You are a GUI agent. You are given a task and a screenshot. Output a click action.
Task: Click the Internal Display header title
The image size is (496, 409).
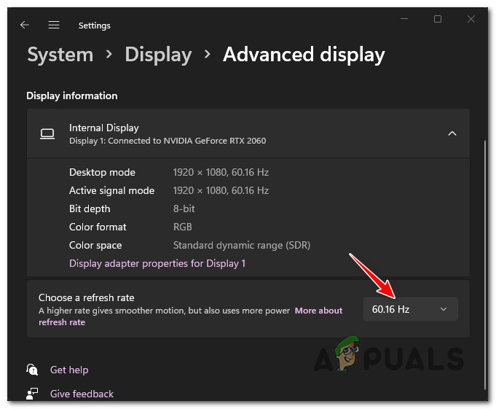click(103, 128)
